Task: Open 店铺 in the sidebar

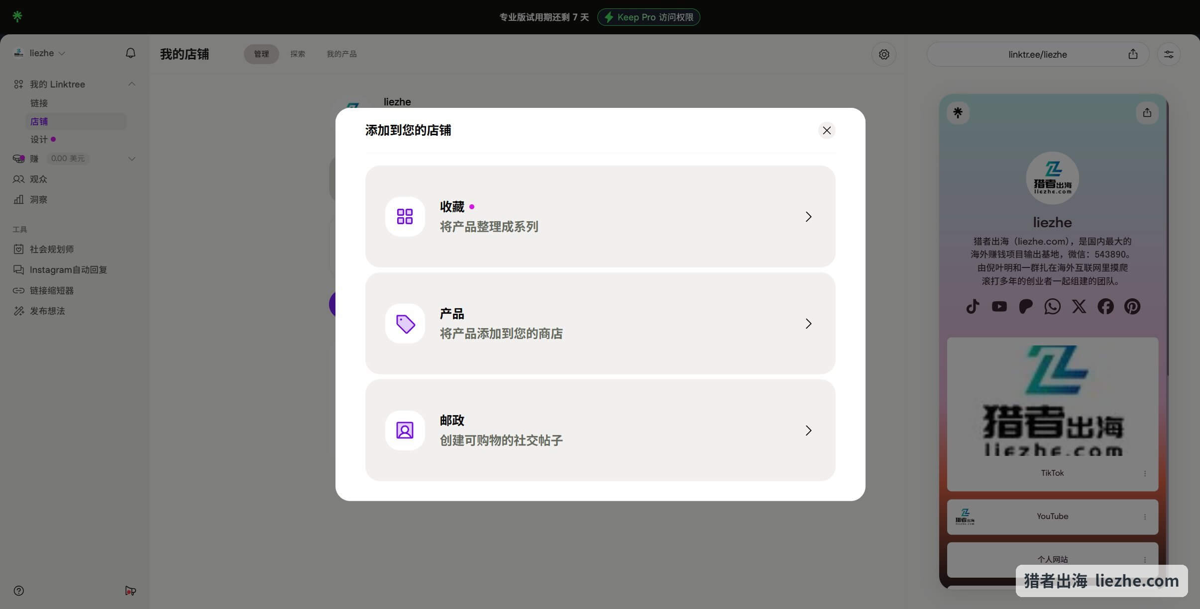Action: (76, 121)
